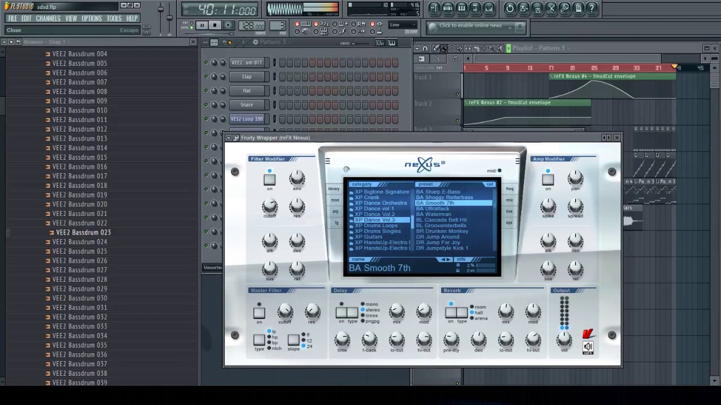Select the Hat channel button
This screenshot has width=721, height=405.
[247, 91]
